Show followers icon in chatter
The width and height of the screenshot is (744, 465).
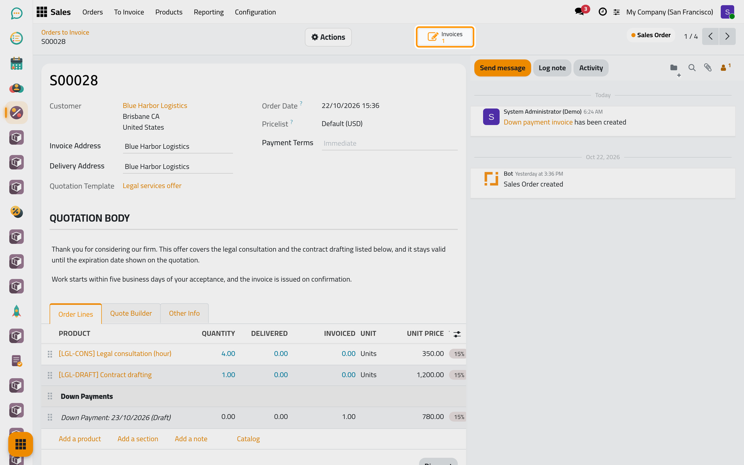pos(725,67)
